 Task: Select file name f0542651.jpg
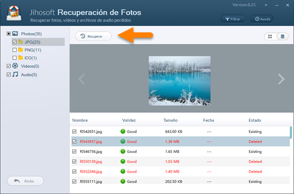click(91, 131)
